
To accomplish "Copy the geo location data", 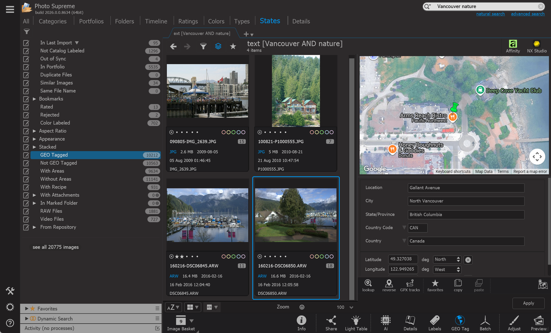I will (x=458, y=286).
